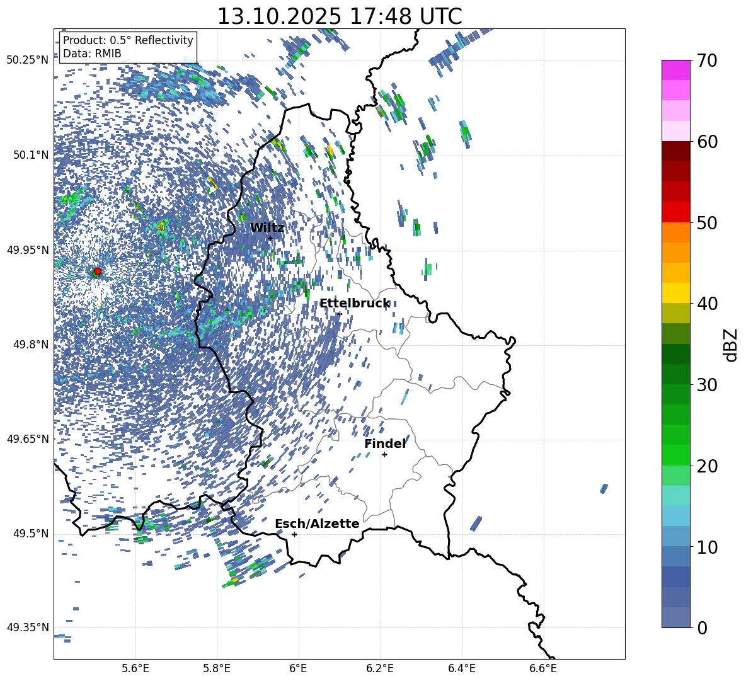This screenshot has width=746, height=681.
Task: Click the 5.8°E longitude label
Action: [x=217, y=668]
